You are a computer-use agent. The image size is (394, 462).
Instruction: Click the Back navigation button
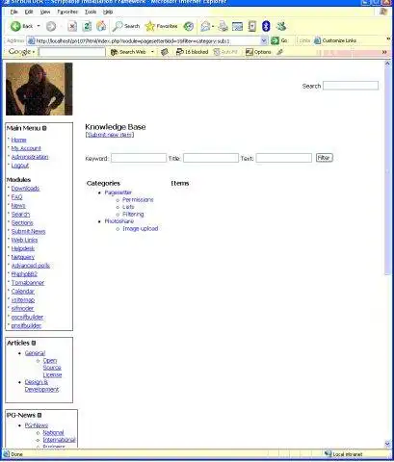coord(21,26)
